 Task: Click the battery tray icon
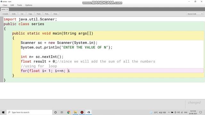pyautogui.click(x=172, y=112)
